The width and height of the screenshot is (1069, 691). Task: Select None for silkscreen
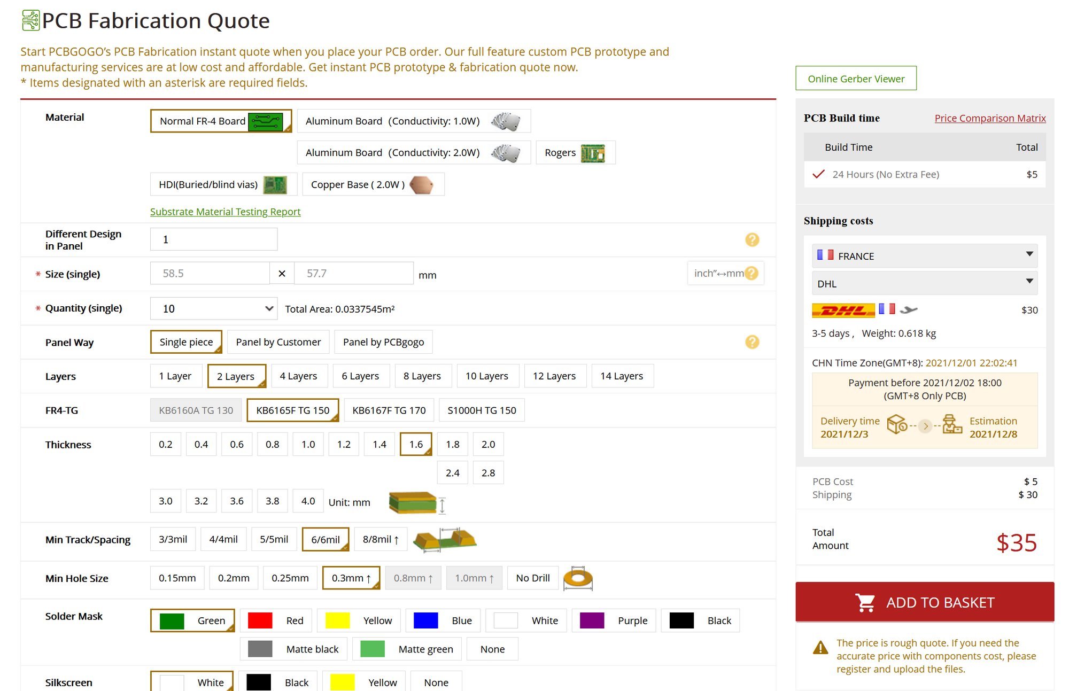tap(436, 682)
